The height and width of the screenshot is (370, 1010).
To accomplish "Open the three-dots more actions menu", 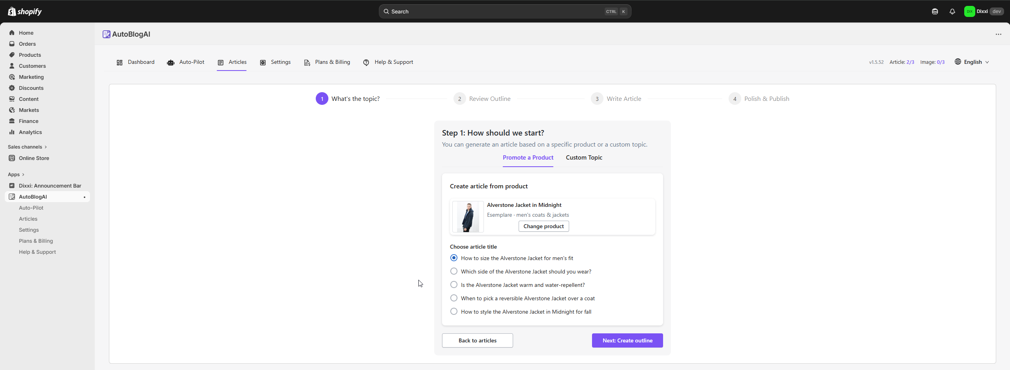I will coord(998,34).
